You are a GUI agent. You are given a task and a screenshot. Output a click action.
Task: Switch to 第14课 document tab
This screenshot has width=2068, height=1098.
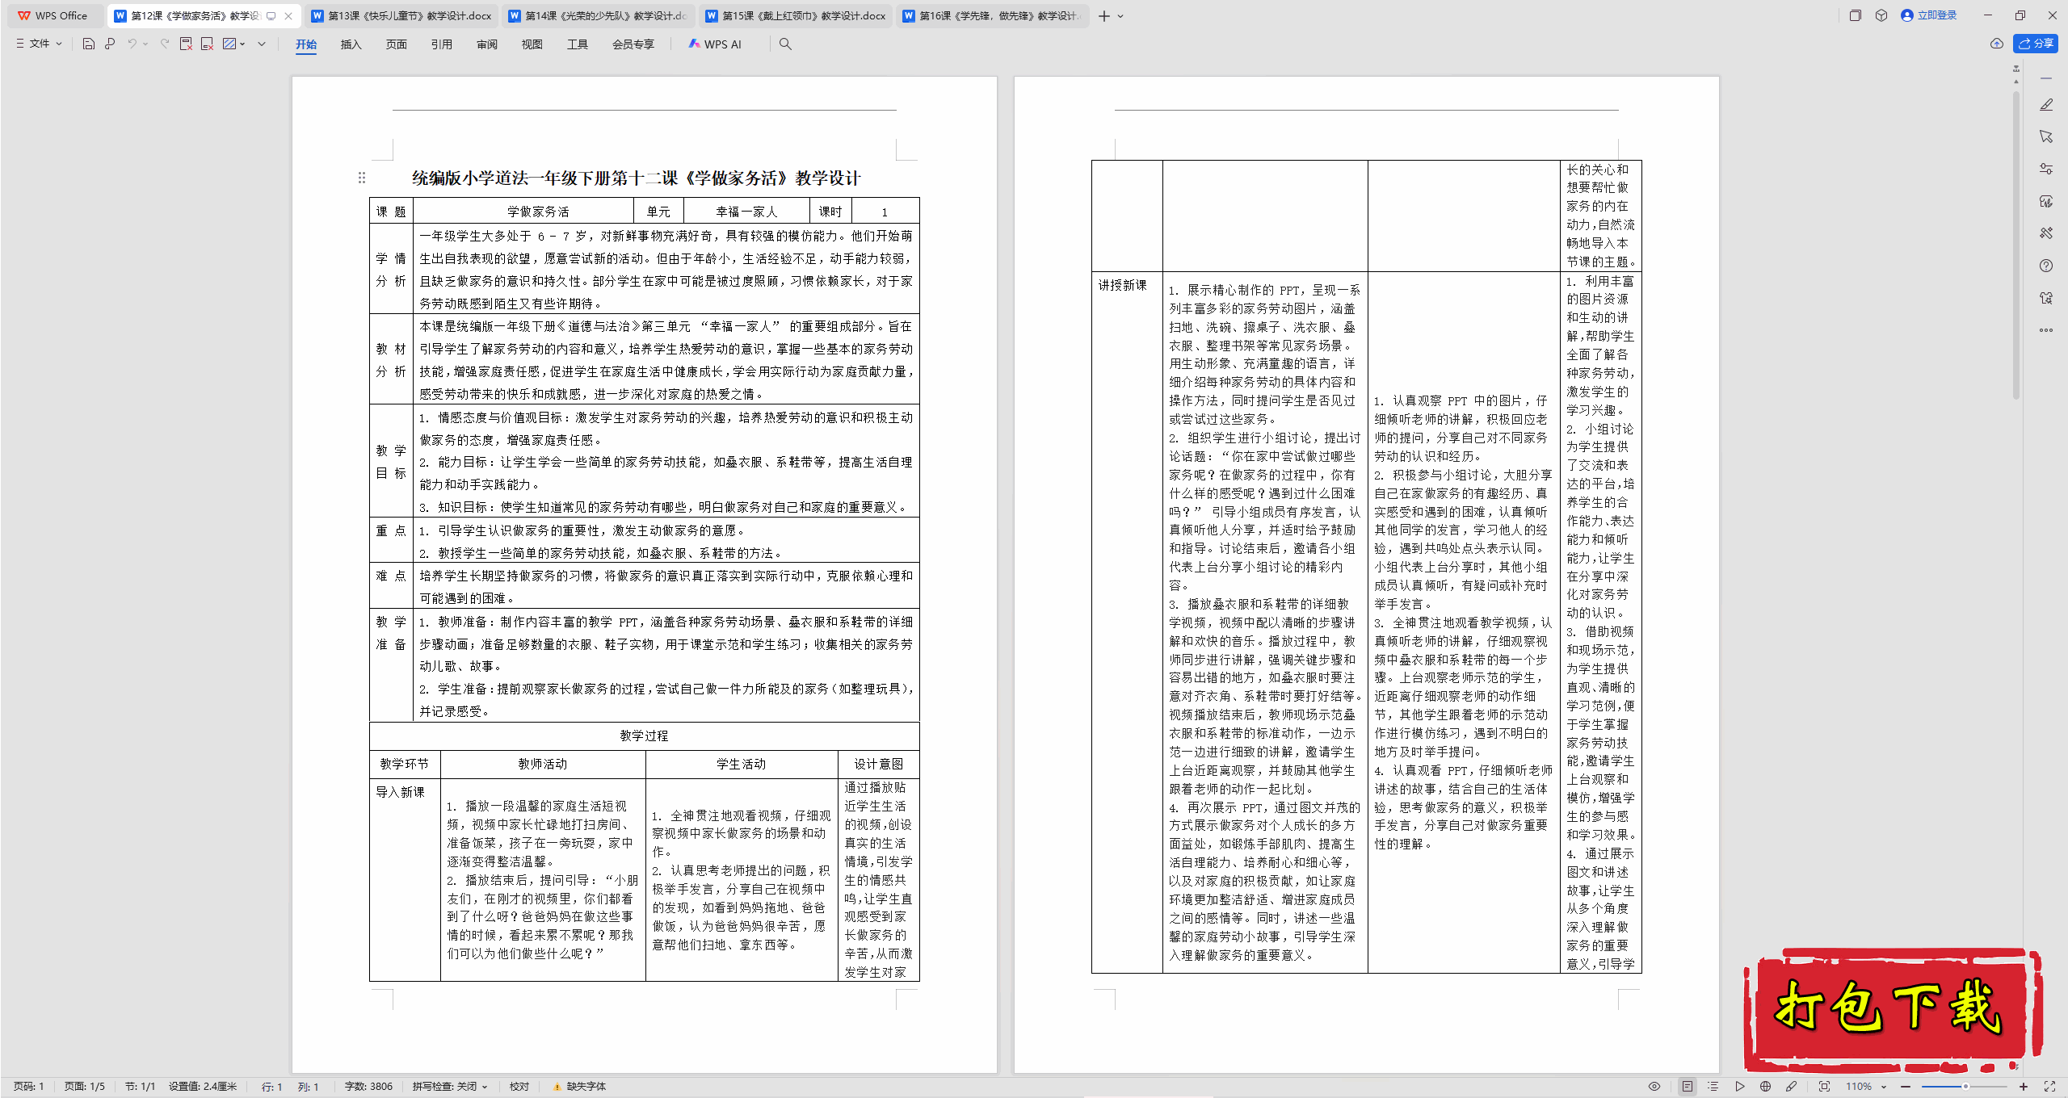click(599, 15)
